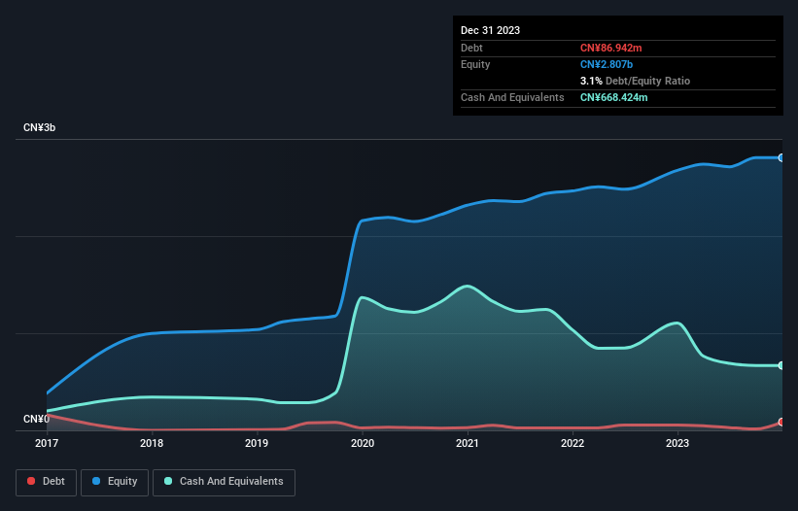This screenshot has width=798, height=511.
Task: Click the teal Cash And Equivalents legend dot
Action: tap(168, 481)
